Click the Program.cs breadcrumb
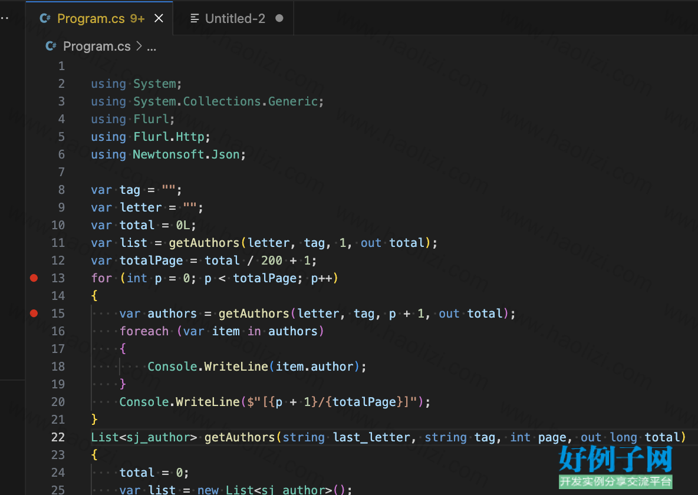The width and height of the screenshot is (698, 495). pos(97,47)
